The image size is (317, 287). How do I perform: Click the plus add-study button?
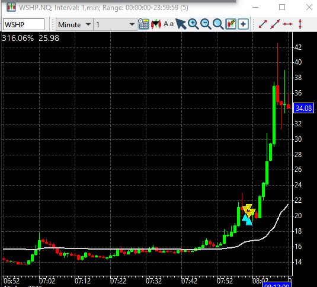tap(243, 24)
